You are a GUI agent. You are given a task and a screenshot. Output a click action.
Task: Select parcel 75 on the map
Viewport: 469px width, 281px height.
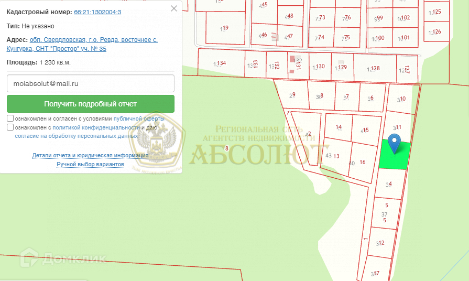point(347,37)
